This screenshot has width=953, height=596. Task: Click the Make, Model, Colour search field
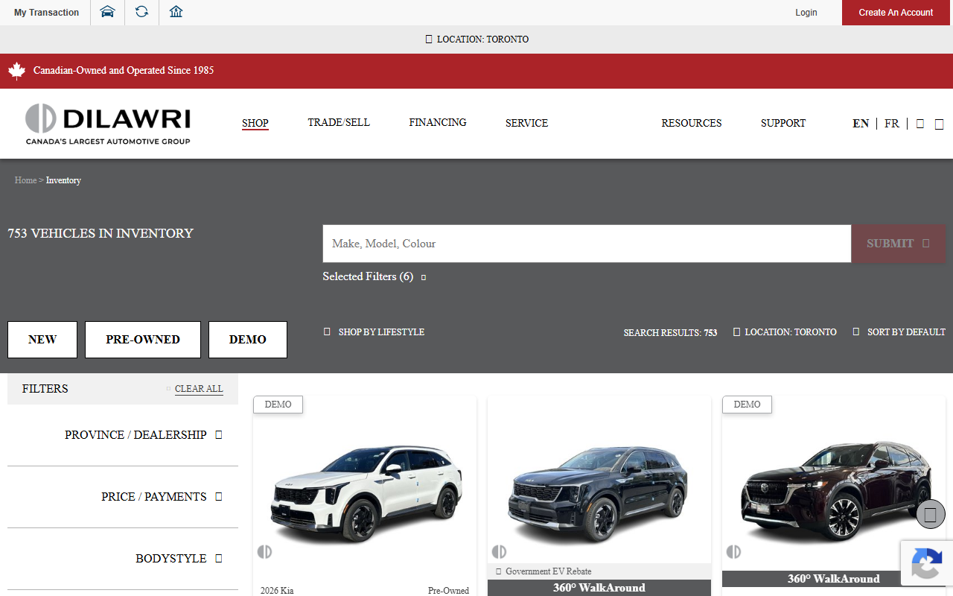[587, 244]
